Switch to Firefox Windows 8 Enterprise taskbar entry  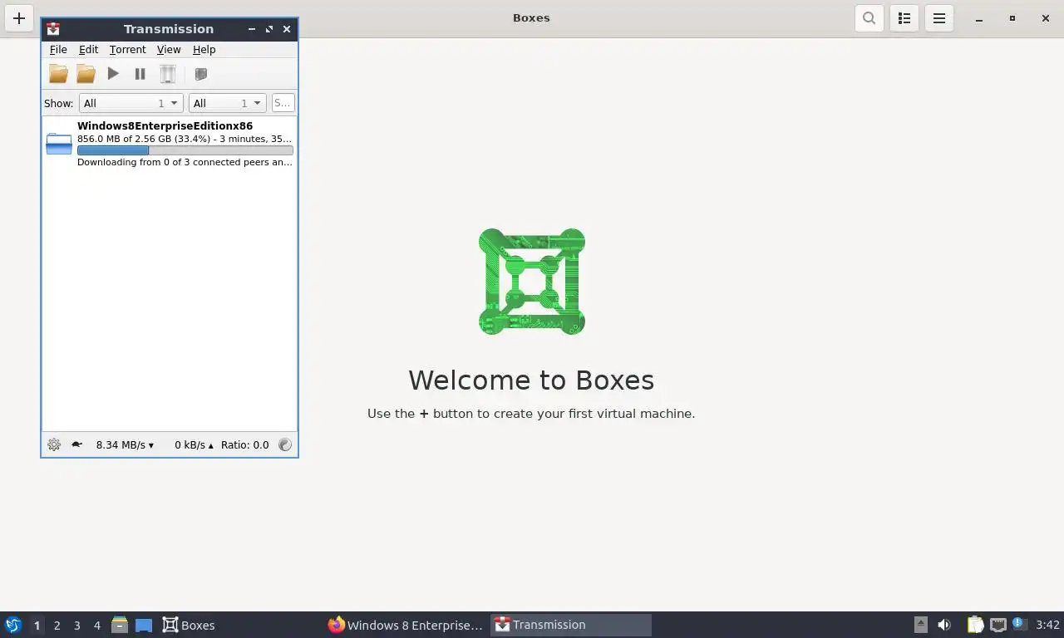405,625
